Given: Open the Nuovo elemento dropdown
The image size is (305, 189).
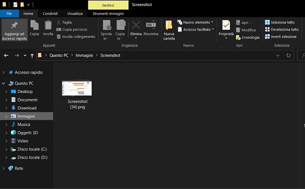Looking at the screenshot, I should (x=195, y=22).
